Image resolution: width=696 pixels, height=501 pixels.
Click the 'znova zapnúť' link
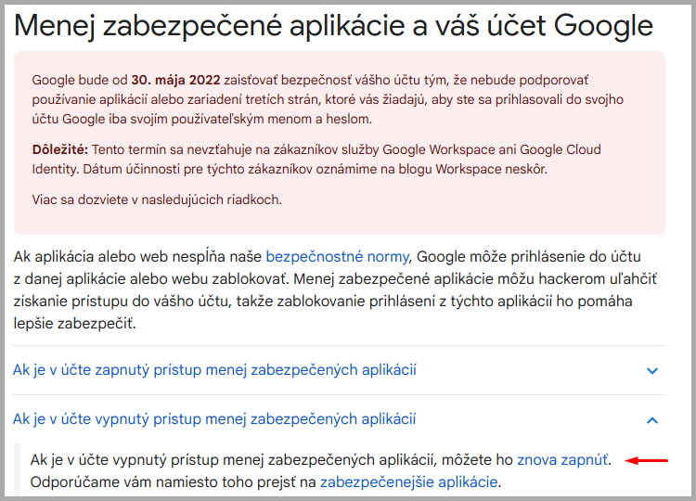(562, 460)
